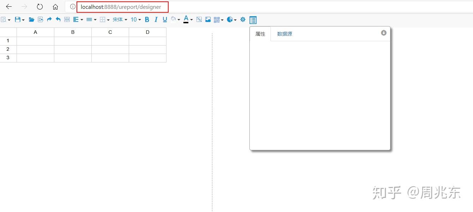Open the horizontal alignment dropdown
Screen dimensions: 473x212
(78, 20)
